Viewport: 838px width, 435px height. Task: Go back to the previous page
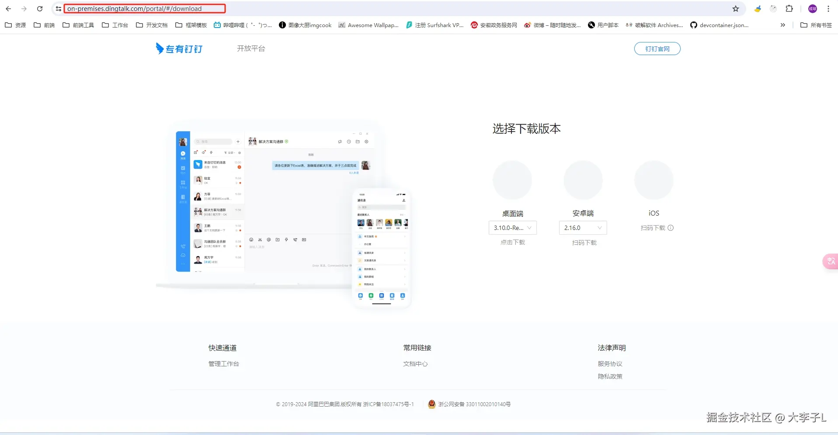coord(8,9)
